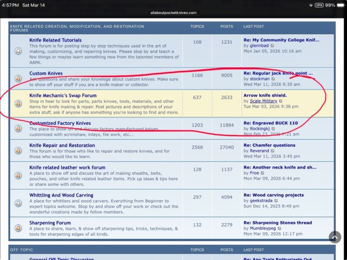The image size is (347, 260).
Task: Click latest-post icon next to Scale Military
Action: [x=281, y=101]
